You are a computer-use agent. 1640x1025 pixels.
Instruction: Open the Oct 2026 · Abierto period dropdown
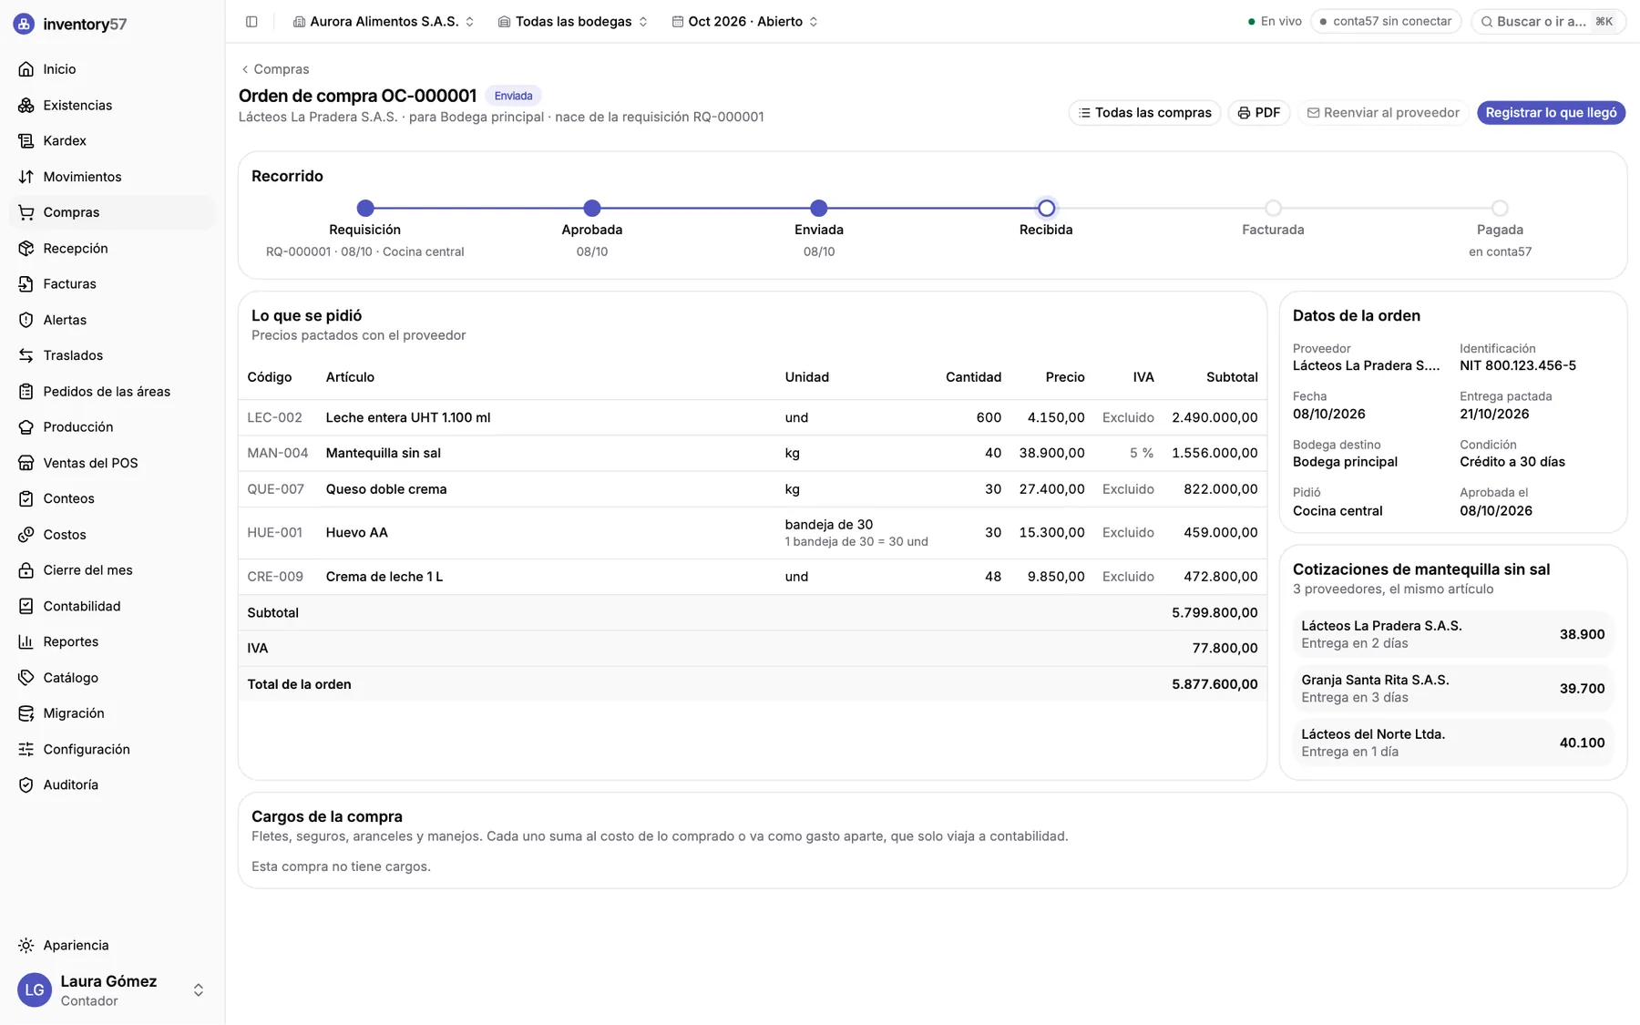[x=744, y=22]
